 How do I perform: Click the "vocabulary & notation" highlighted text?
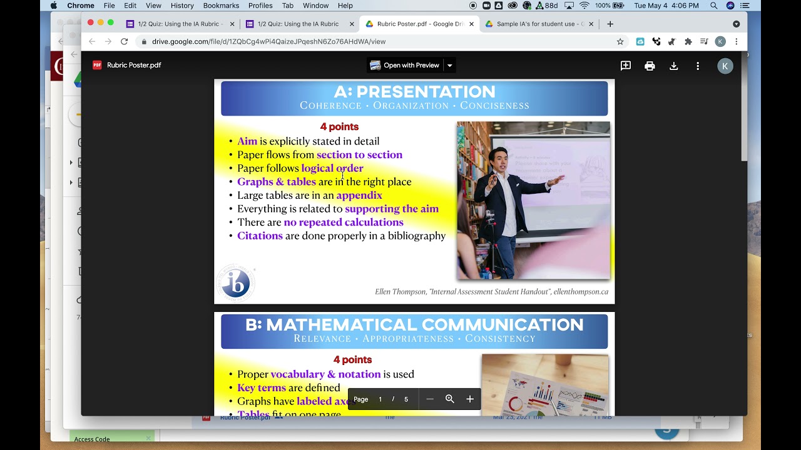click(325, 374)
